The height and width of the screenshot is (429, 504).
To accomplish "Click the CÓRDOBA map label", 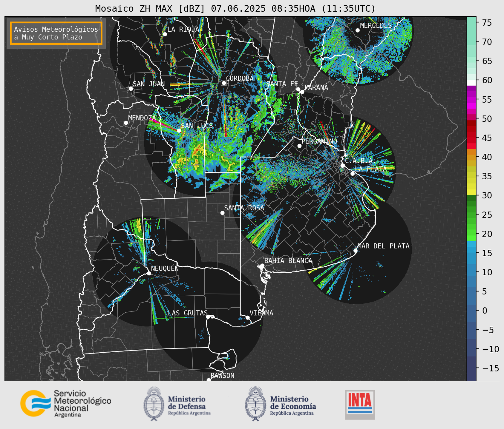I will tap(240, 78).
